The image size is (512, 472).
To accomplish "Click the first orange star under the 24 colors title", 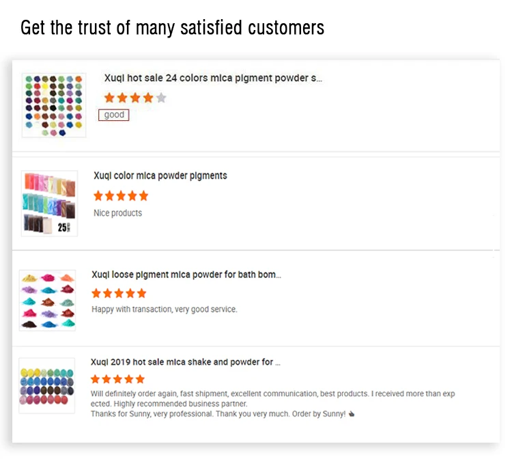I will click(109, 98).
